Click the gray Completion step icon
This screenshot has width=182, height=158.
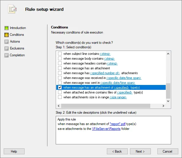point(6,55)
